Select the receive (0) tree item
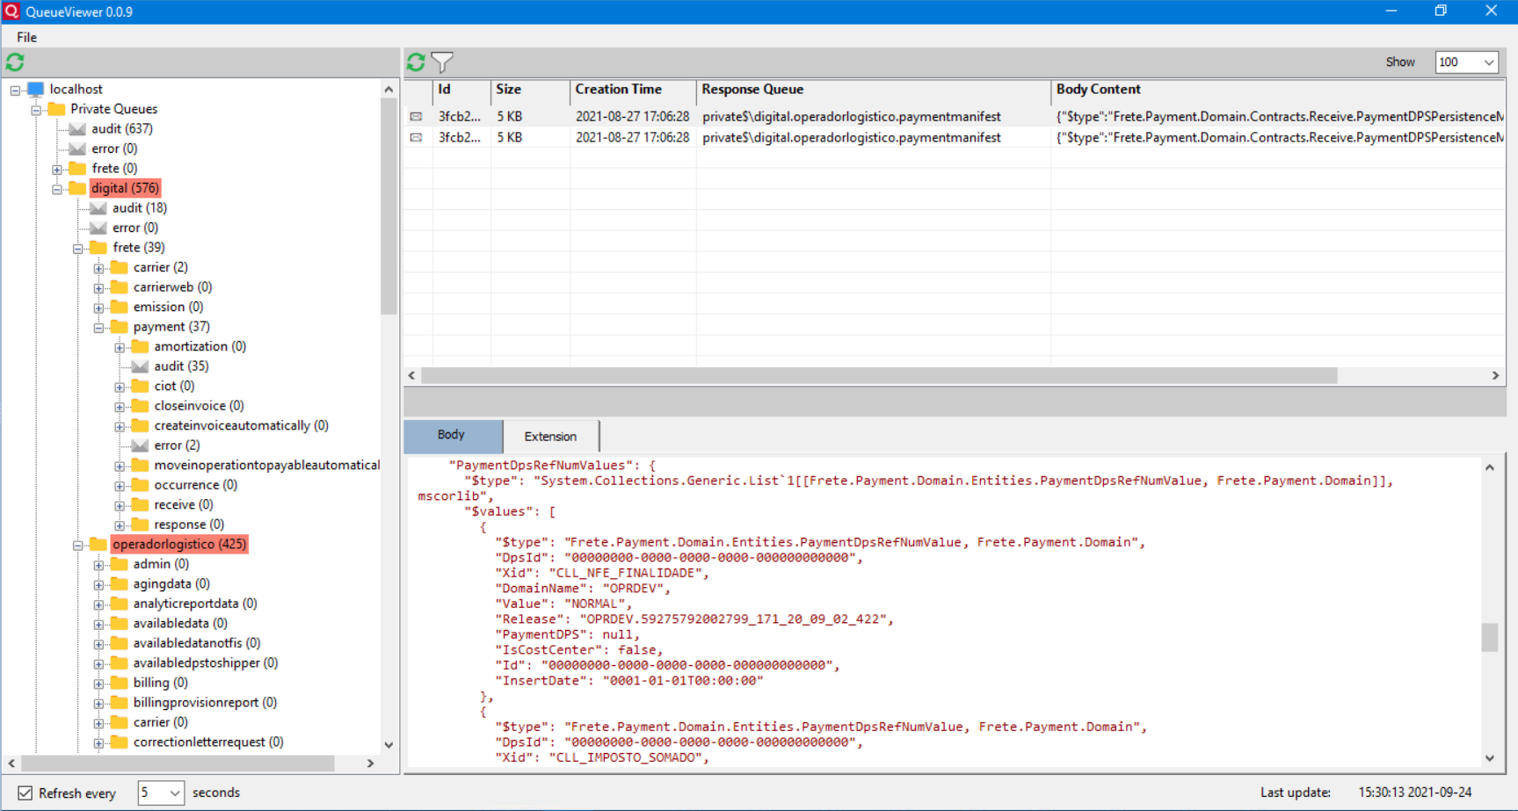 [183, 504]
